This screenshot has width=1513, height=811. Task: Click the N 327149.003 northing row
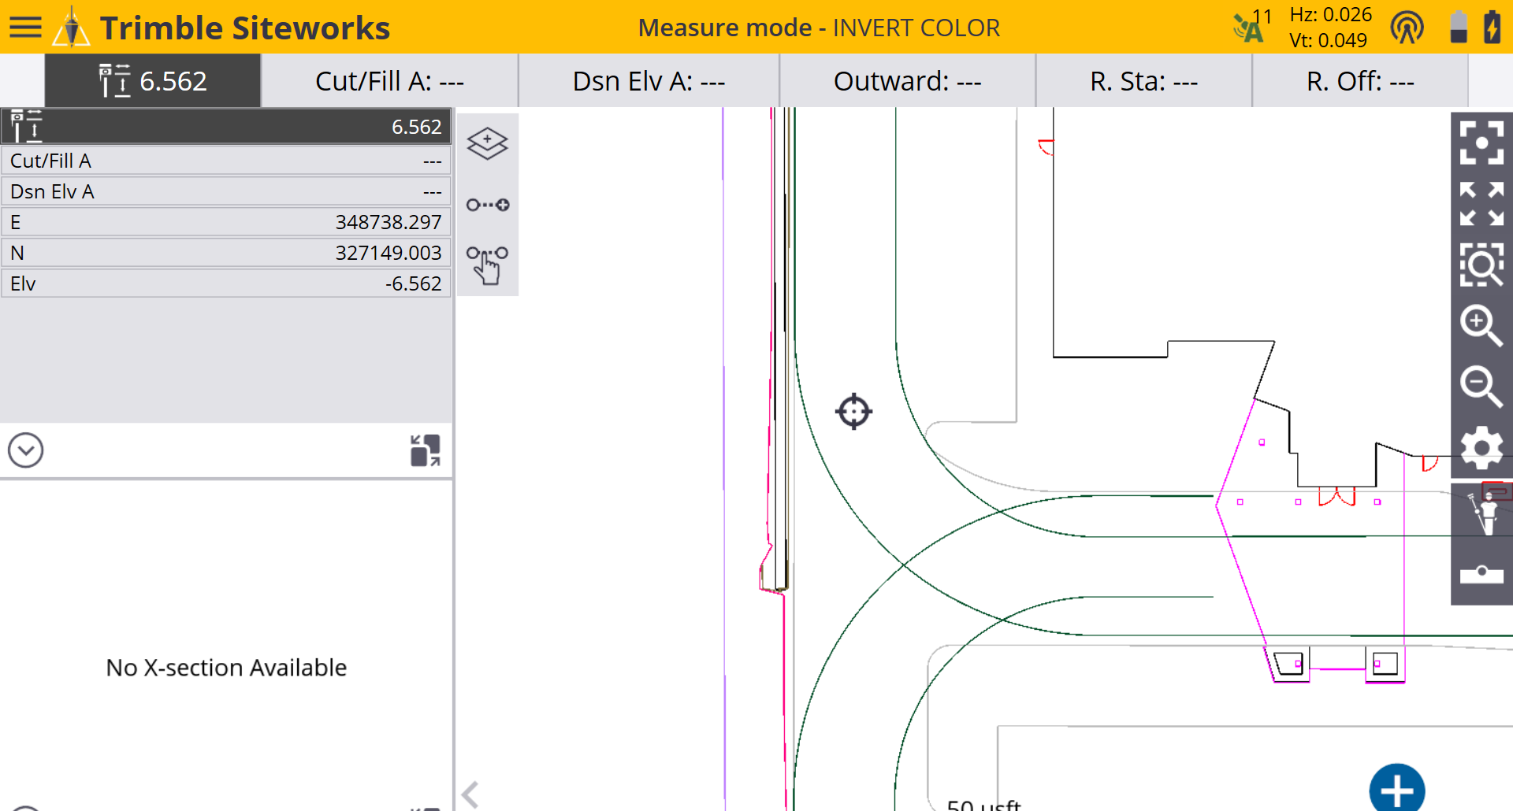[225, 253]
